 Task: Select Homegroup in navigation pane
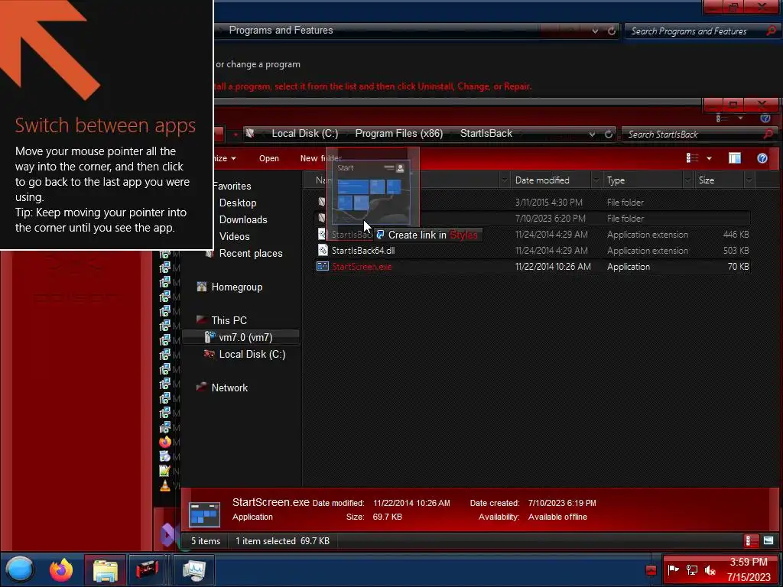click(237, 287)
